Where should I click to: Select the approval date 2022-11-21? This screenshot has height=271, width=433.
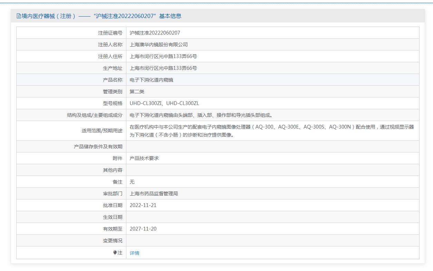click(x=143, y=205)
